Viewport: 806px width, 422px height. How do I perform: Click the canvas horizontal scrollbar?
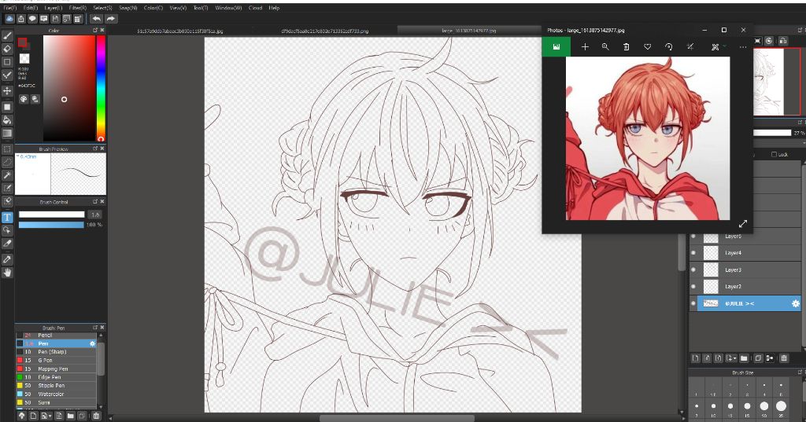click(397, 418)
